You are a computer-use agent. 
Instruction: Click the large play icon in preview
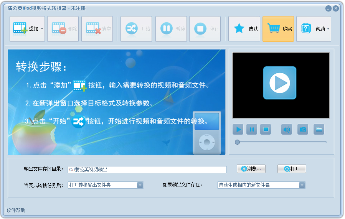pyautogui.click(x=280, y=83)
